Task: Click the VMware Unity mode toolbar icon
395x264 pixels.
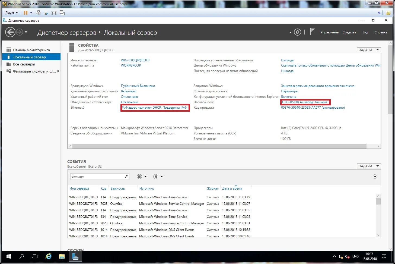Action: (x=62, y=13)
